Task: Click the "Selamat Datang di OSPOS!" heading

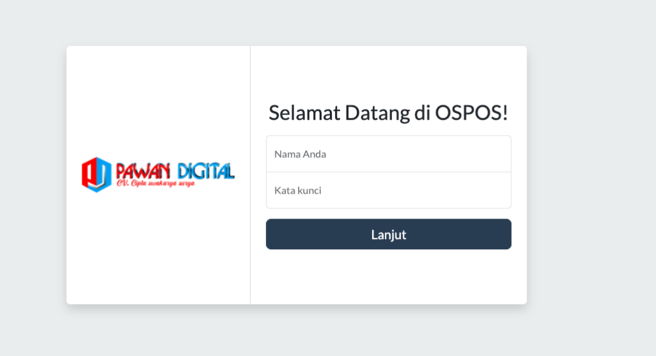Action: click(x=388, y=112)
